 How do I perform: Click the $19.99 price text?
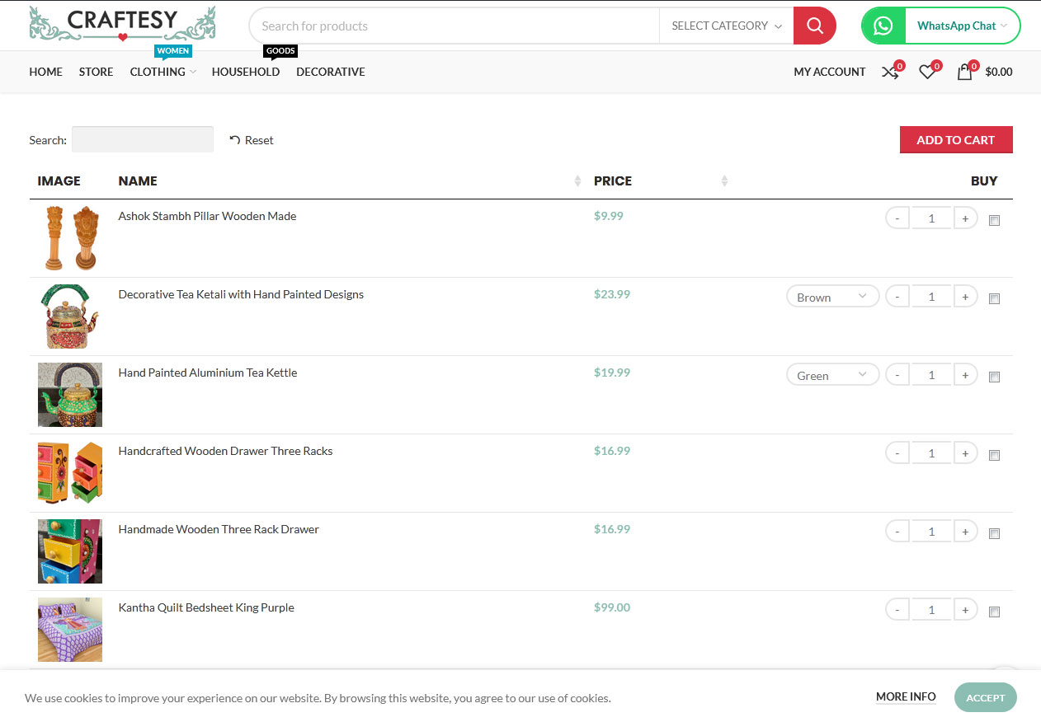[x=612, y=373]
